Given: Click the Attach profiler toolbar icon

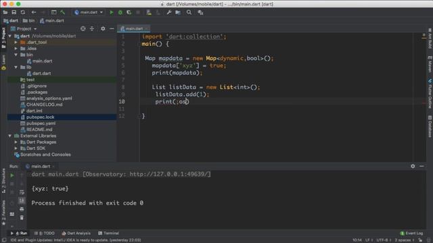Looking at the screenshot, I should [149, 12].
